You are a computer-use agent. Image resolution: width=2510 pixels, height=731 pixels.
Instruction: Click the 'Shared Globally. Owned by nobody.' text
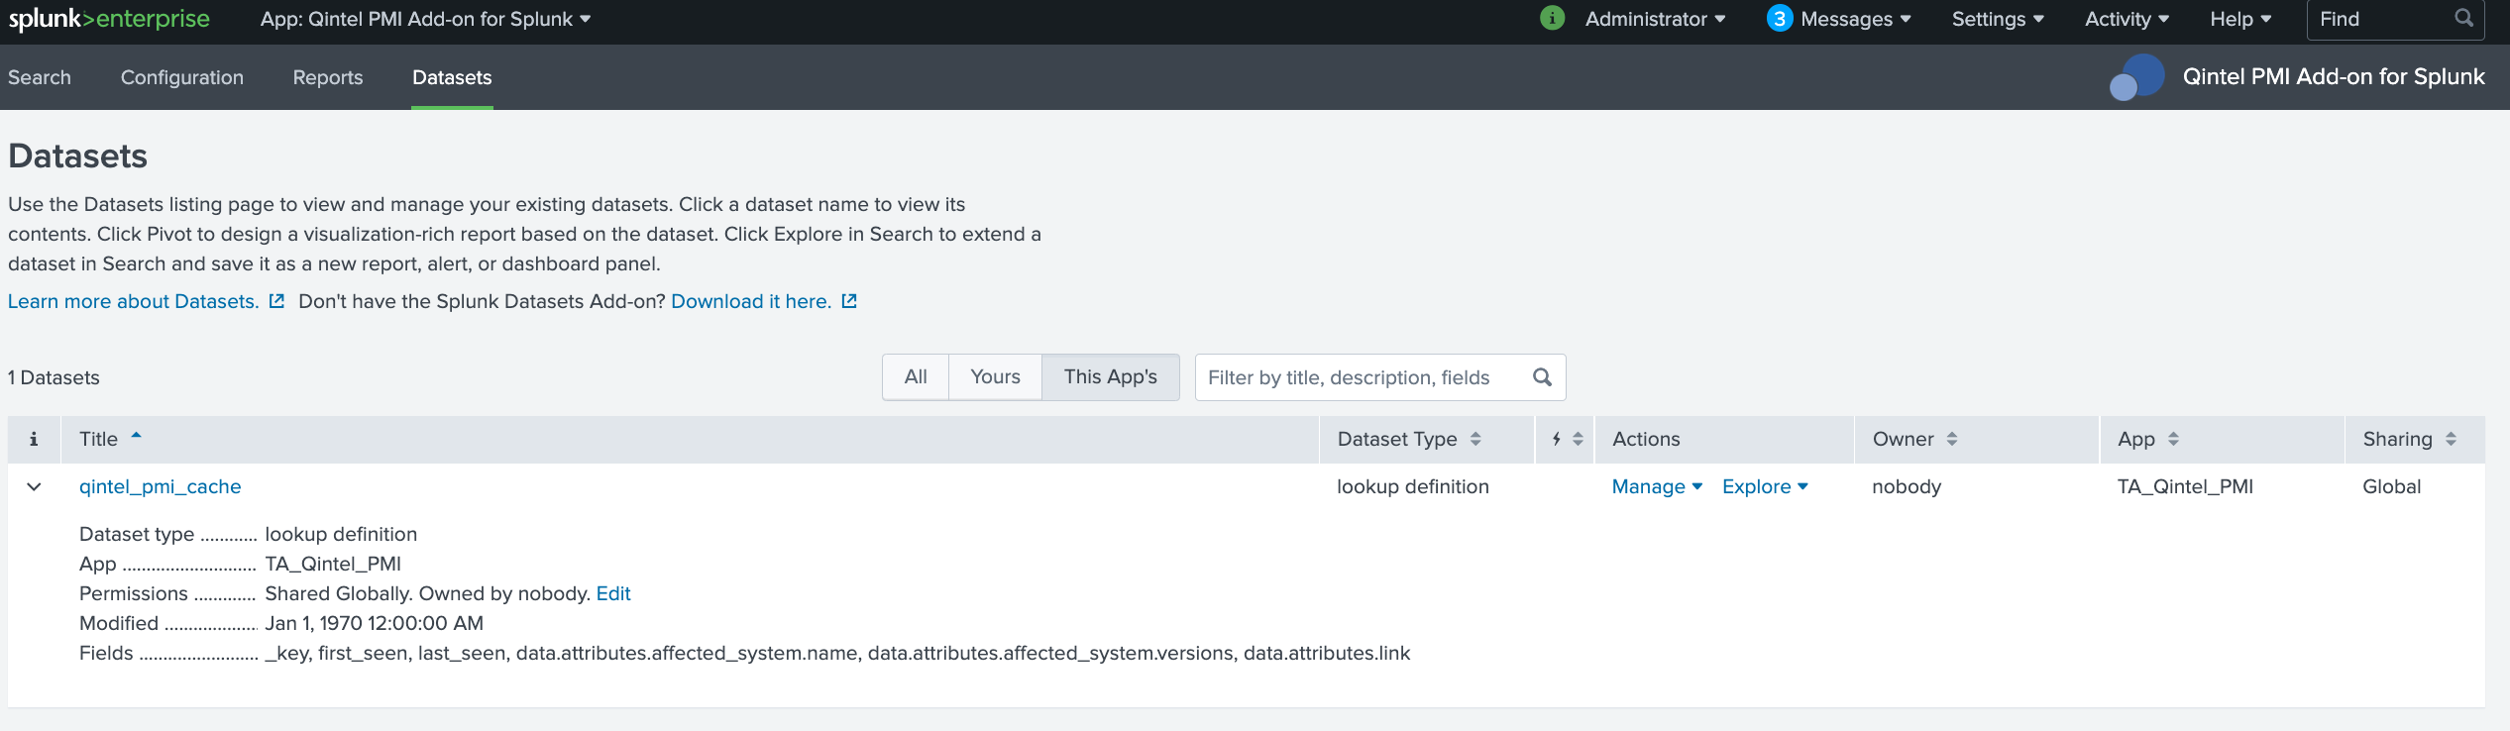[427, 593]
